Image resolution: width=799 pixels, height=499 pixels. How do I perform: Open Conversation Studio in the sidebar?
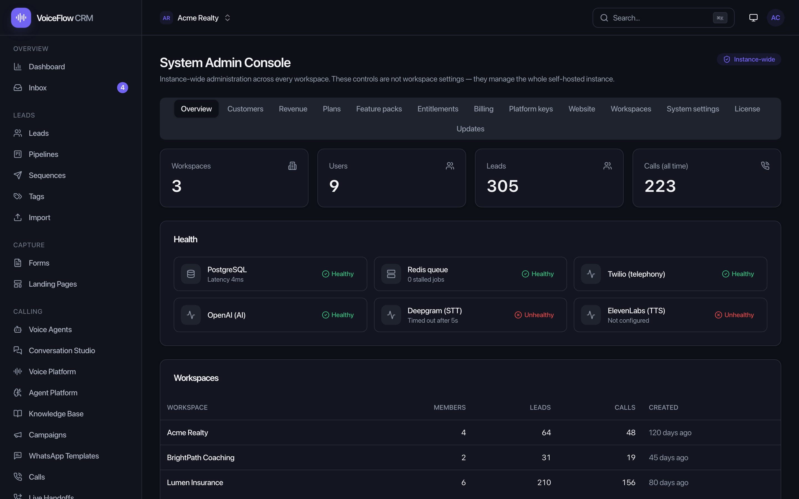click(x=71, y=351)
